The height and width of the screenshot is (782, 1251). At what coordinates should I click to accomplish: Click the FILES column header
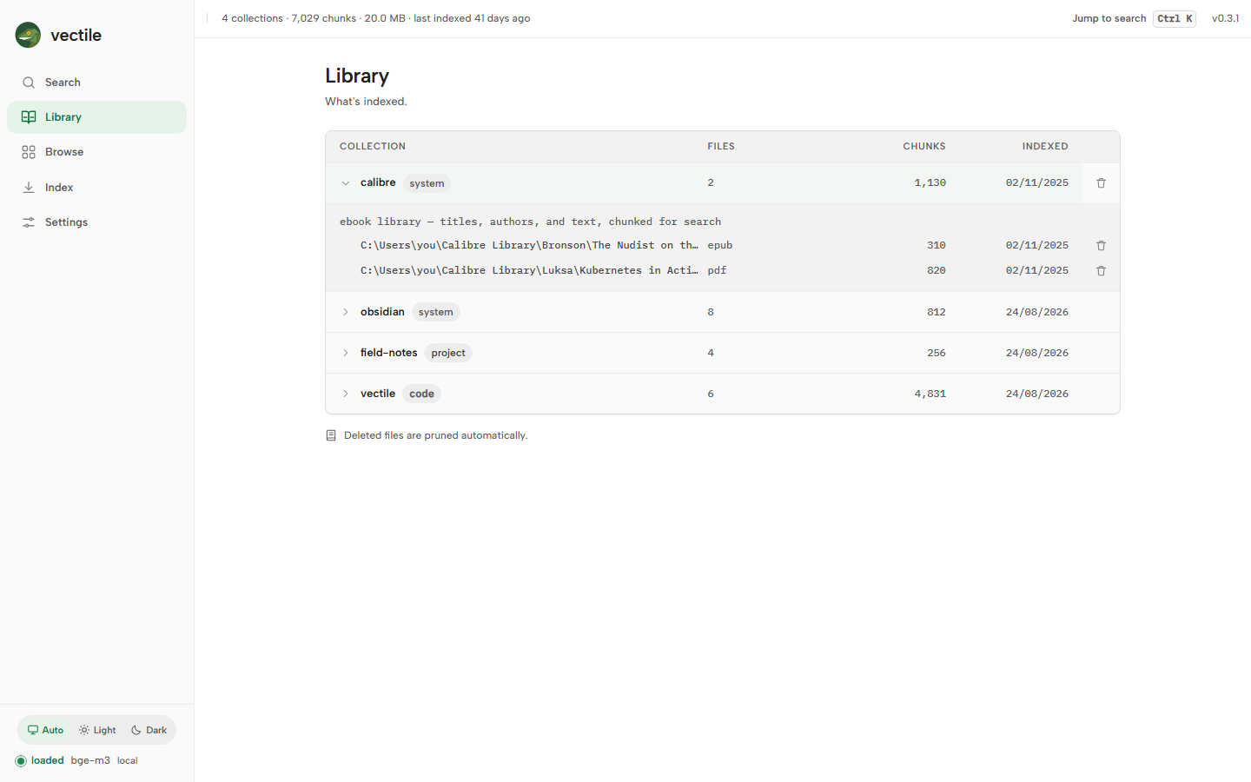(721, 146)
